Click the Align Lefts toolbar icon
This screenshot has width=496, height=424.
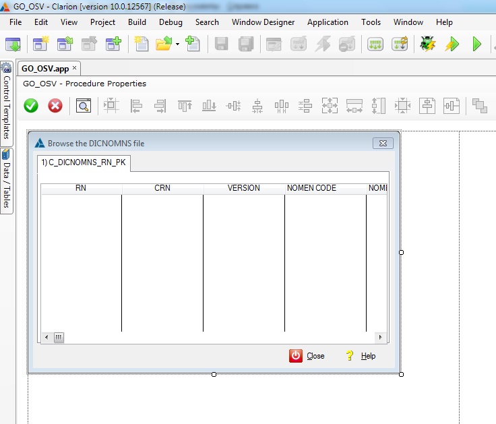click(136, 106)
